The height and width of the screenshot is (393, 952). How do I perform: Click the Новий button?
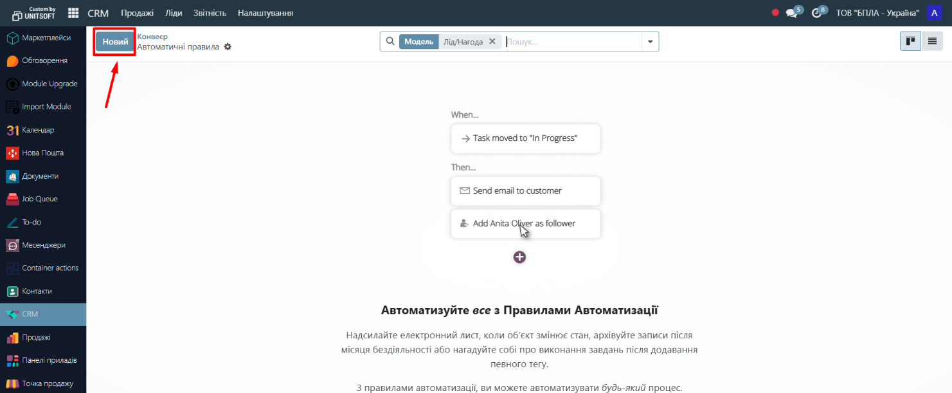click(x=115, y=42)
